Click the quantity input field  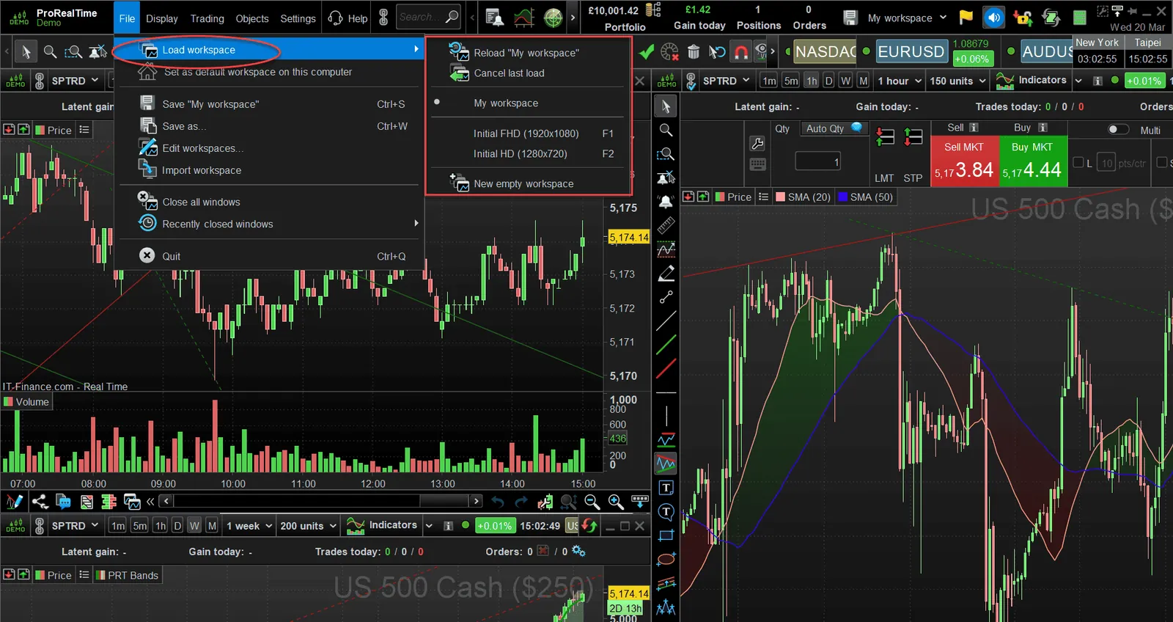click(817, 161)
